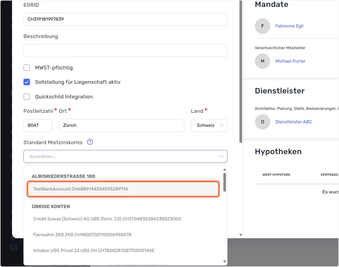Collapse the Standard Mietzinskonto dropdown chevron
The image size is (339, 267).
[221, 157]
